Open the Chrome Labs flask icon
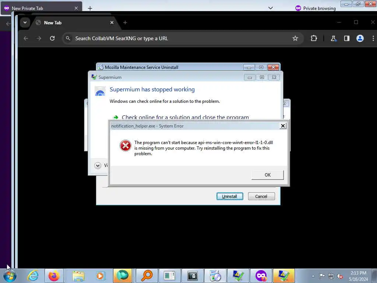The image size is (377, 283). pos(334,38)
